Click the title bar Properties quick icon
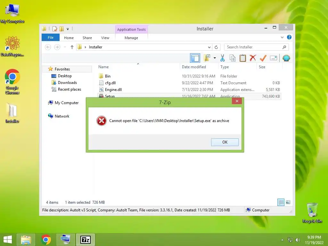Viewport: 328px width, 246px height. pyautogui.click(x=55, y=29)
